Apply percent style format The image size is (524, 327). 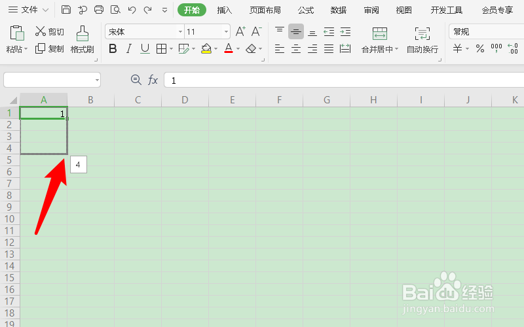point(480,48)
